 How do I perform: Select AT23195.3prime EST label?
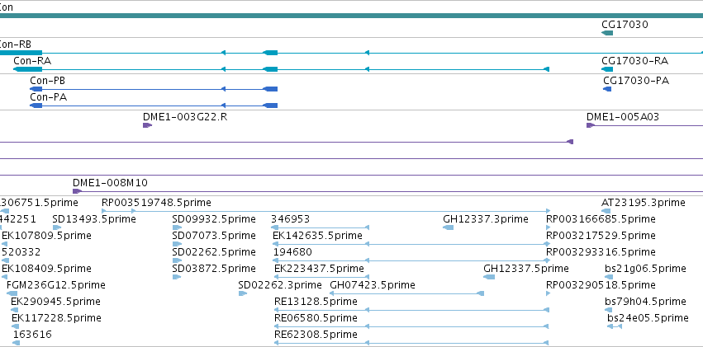644,203
